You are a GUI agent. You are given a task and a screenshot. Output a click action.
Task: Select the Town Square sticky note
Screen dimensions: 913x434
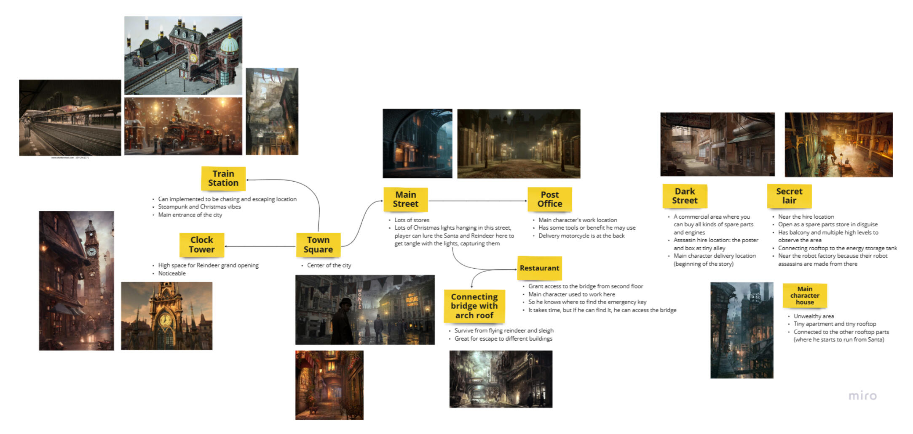coord(318,245)
